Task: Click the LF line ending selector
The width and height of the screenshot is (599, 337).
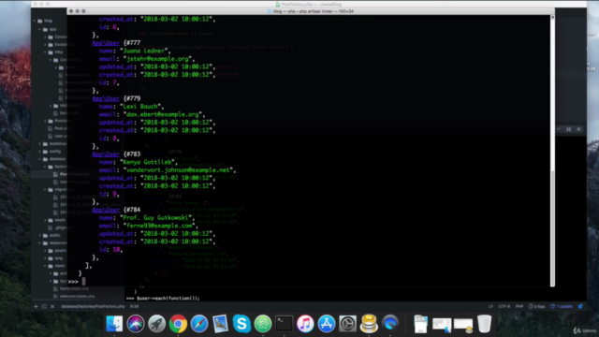Action: click(x=490, y=306)
